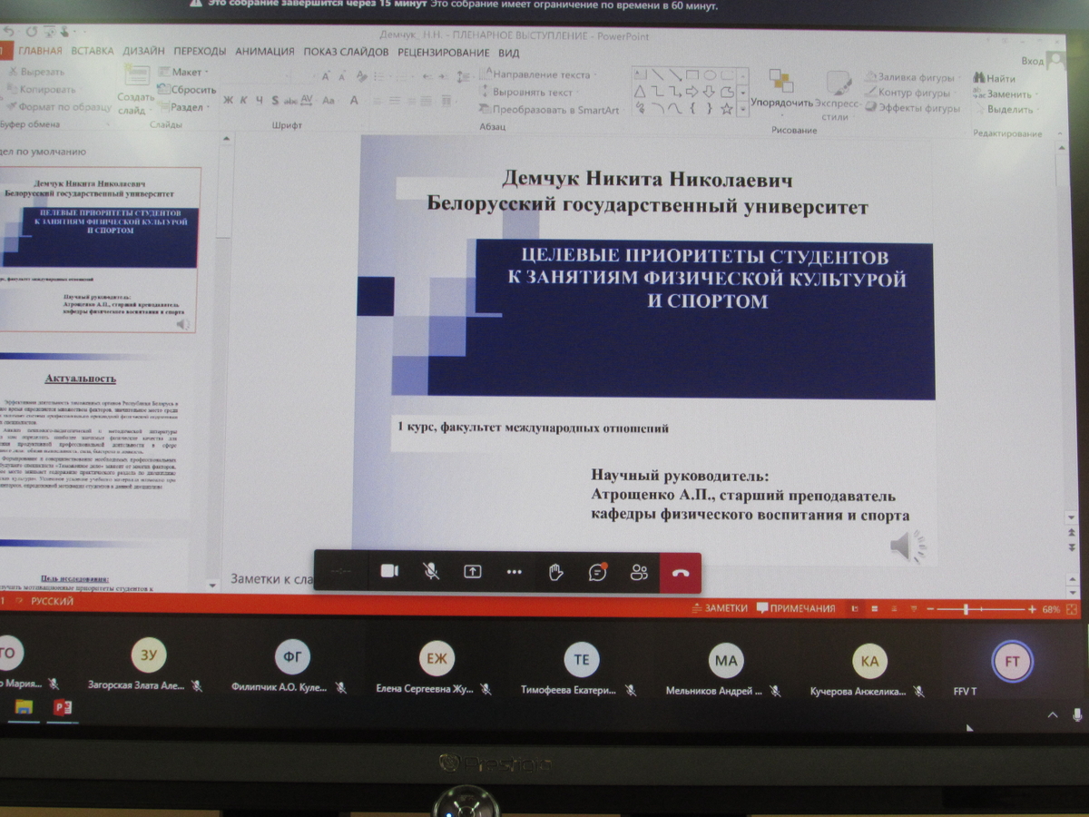Click Преобразовать в SmartArt
This screenshot has height=817, width=1089.
coord(550,110)
